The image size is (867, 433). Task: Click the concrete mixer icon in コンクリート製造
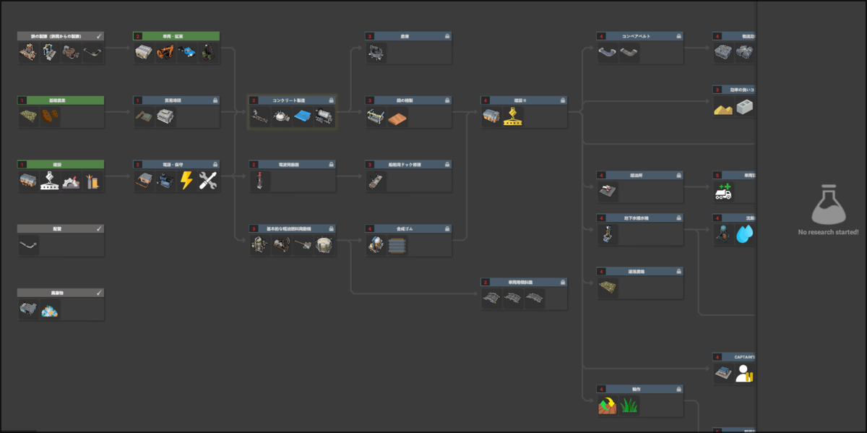[x=282, y=117]
